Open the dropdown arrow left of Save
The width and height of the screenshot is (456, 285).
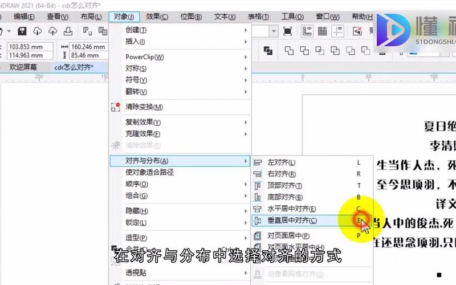coord(9,31)
